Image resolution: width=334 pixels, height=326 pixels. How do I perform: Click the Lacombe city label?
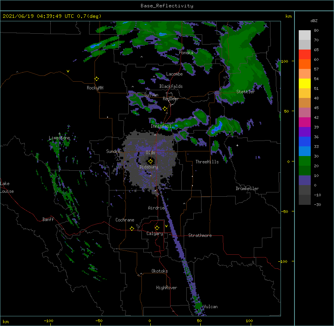(174, 74)
